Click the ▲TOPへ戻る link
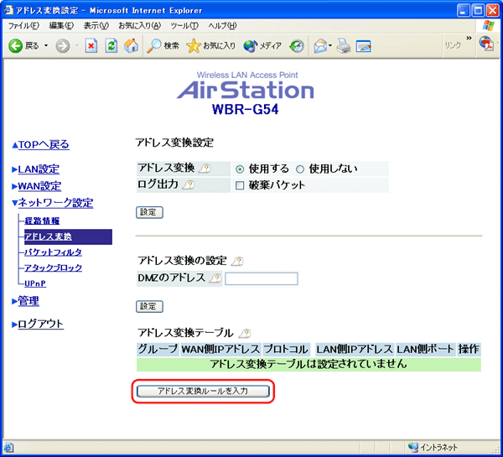The image size is (503, 457). [x=41, y=145]
